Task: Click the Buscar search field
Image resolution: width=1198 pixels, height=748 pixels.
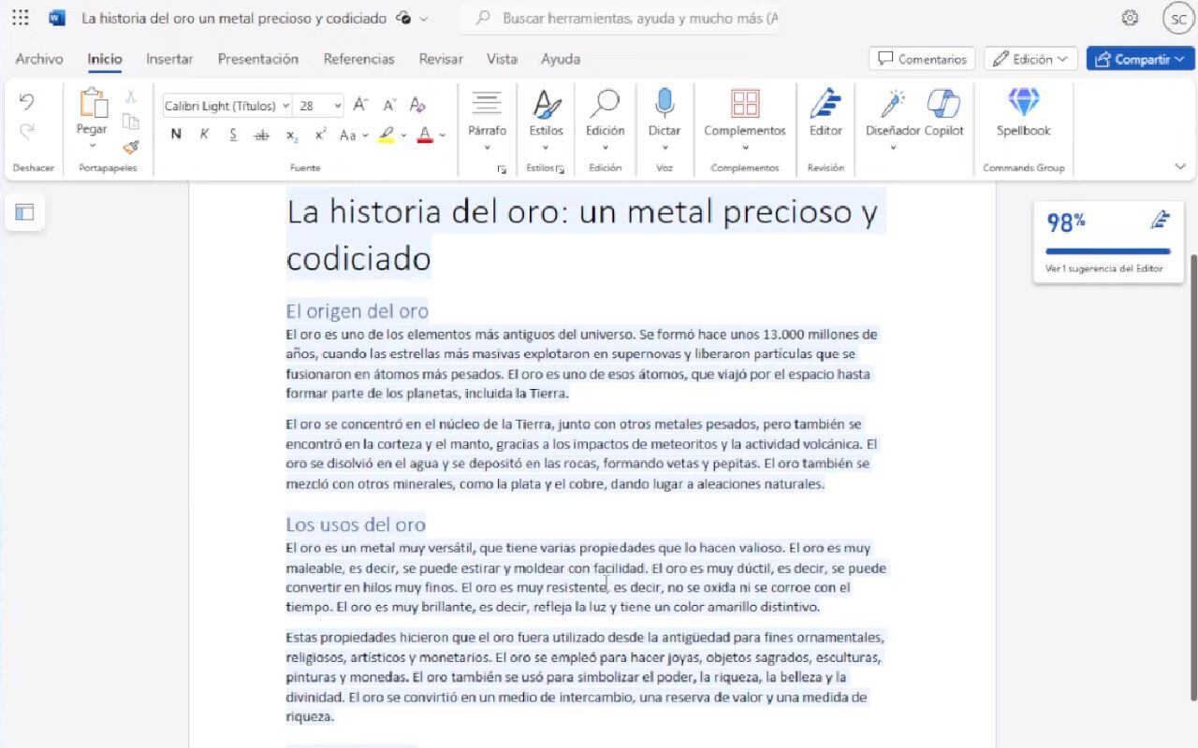Action: coord(618,18)
